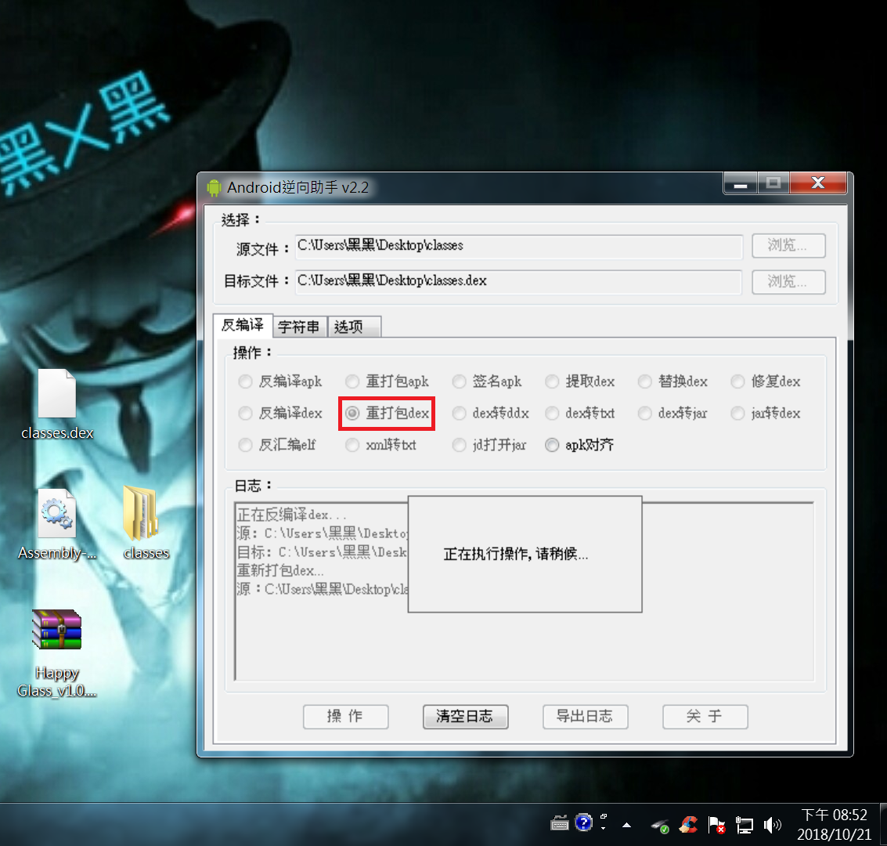The image size is (887, 846).
Task: Switch to the 选项 tab
Action: (354, 327)
